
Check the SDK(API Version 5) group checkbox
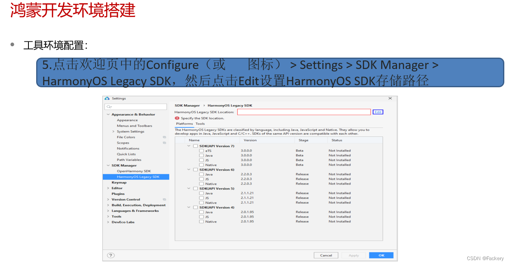pos(195,189)
